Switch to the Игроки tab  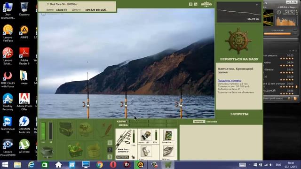(x=199, y=122)
